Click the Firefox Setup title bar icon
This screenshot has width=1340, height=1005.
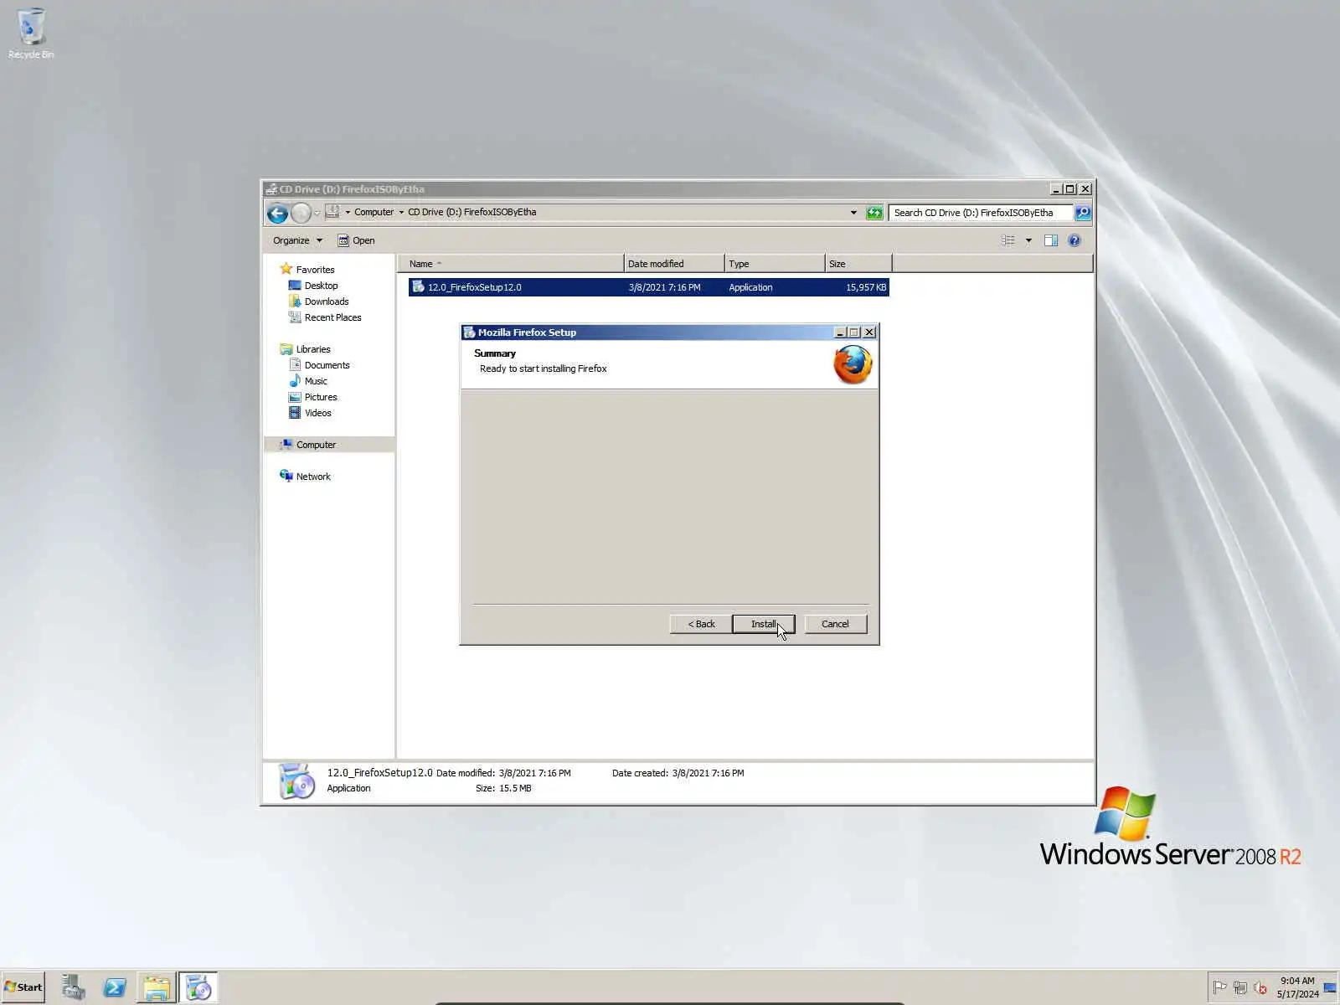pos(469,332)
